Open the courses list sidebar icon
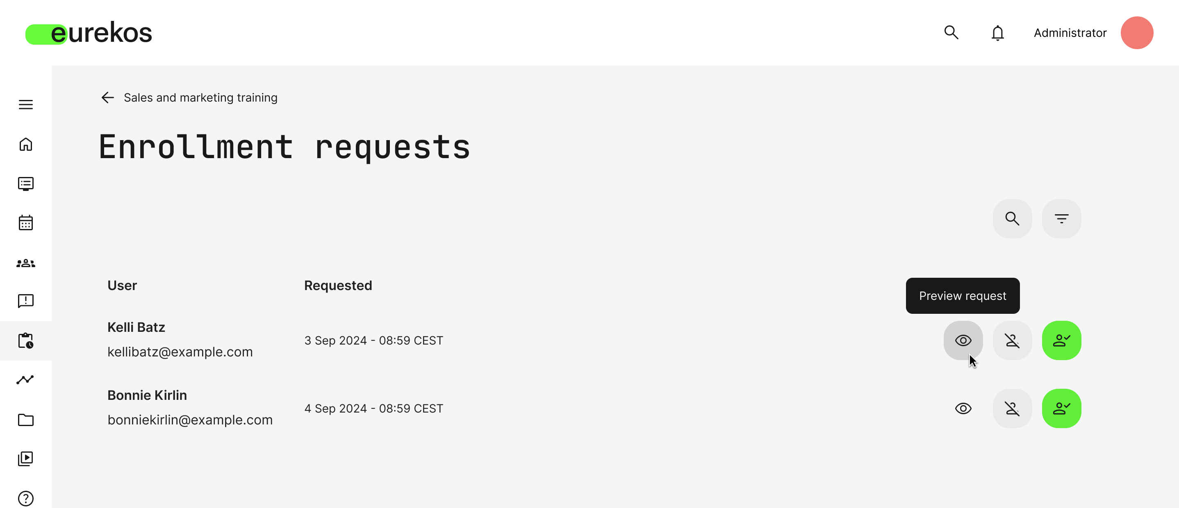The width and height of the screenshot is (1179, 508). 26,184
